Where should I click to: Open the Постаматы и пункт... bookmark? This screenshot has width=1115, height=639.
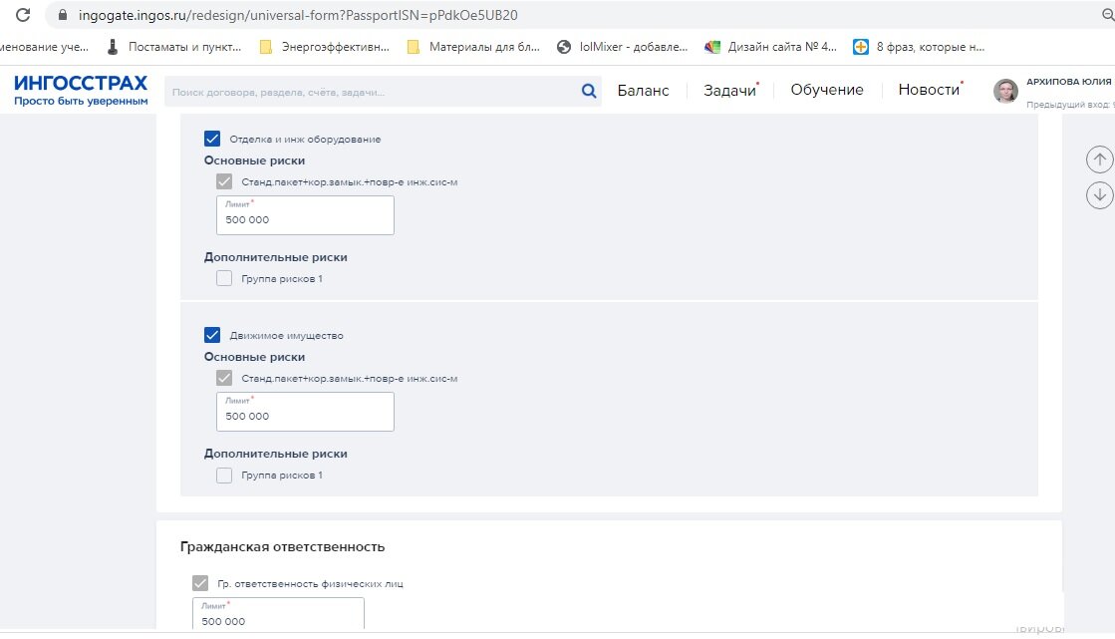pyautogui.click(x=174, y=47)
